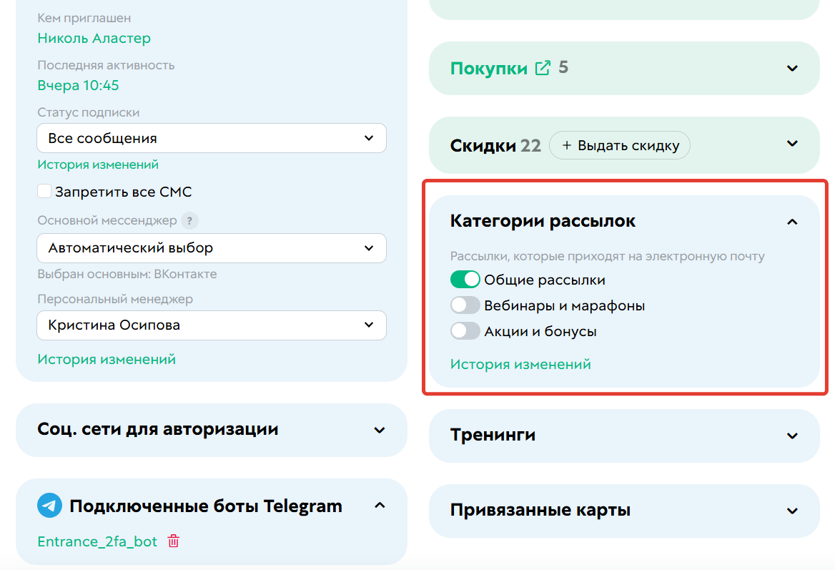This screenshot has height=570, width=835.
Task: Open the Скидки section chevron
Action: [x=792, y=144]
